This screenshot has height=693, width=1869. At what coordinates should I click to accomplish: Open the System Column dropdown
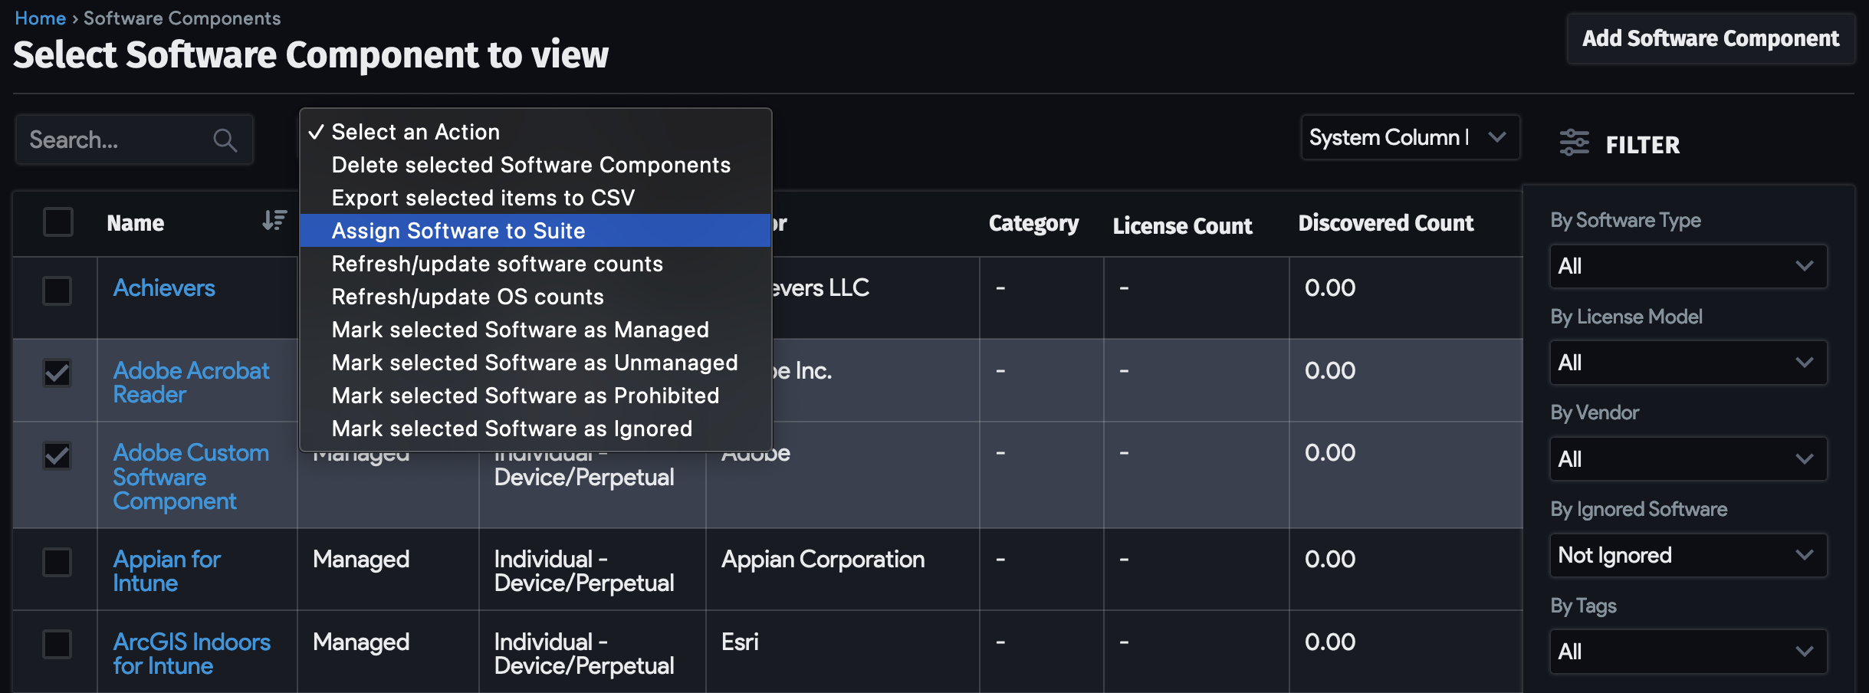pyautogui.click(x=1411, y=137)
